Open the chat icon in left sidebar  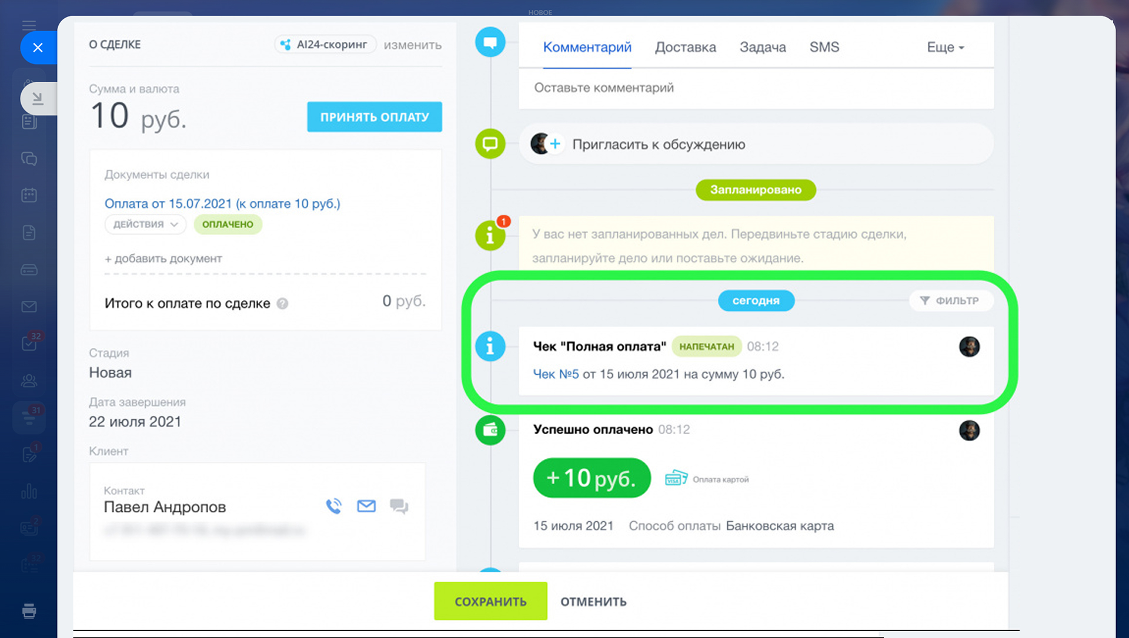pos(29,159)
